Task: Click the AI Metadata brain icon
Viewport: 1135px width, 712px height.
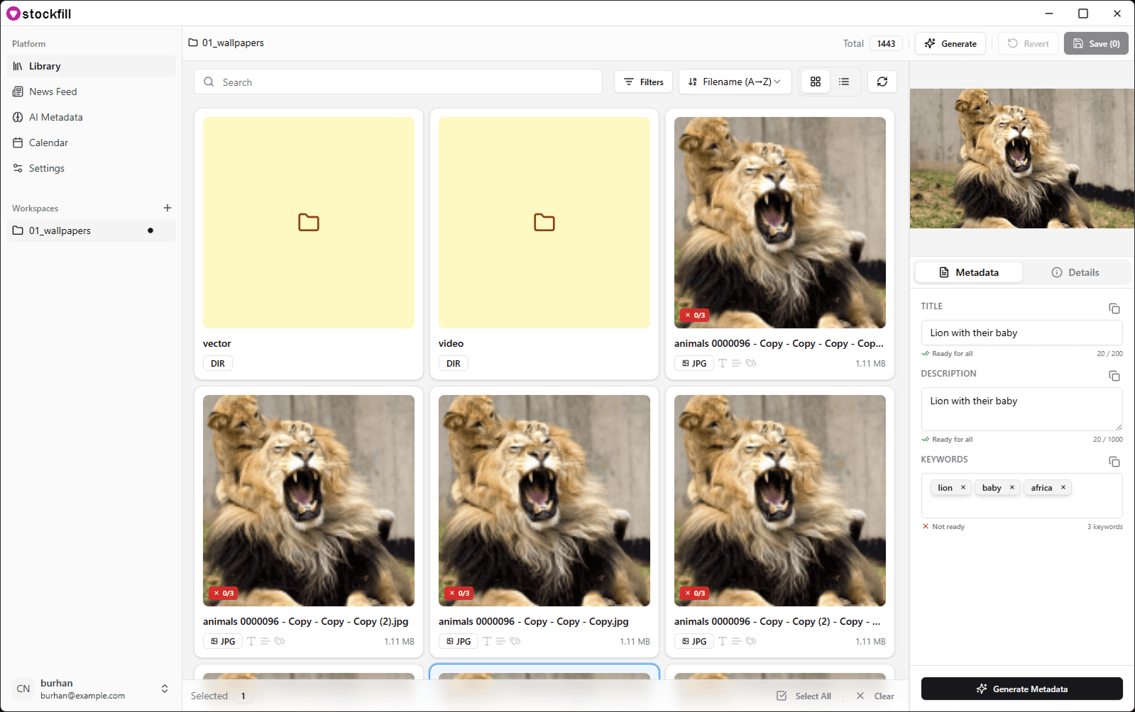Action: [18, 117]
